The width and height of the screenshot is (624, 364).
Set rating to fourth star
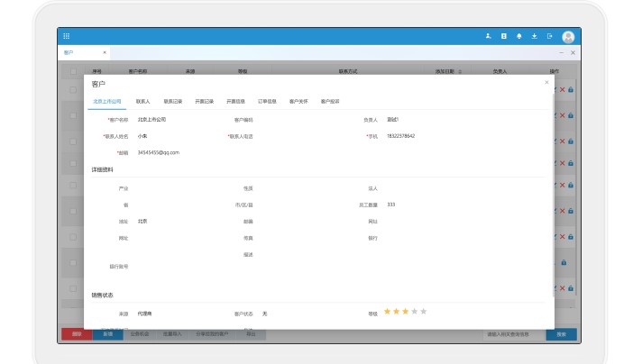pyautogui.click(x=414, y=312)
